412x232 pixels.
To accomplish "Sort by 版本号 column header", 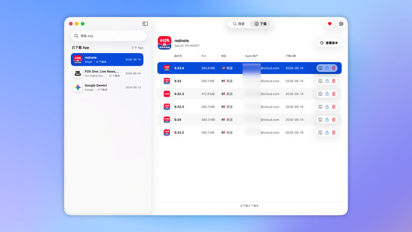I will tap(178, 56).
